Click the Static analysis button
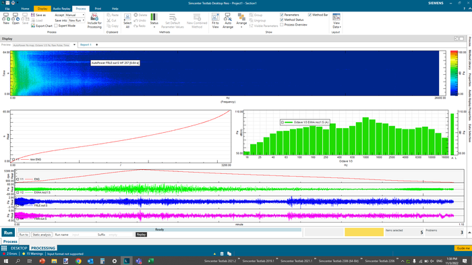 tap(42, 235)
